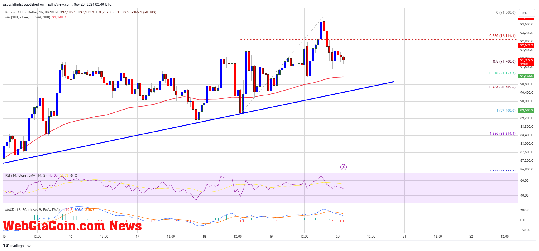Click the aayushjindal published on TradingView.com header

[x=57, y=4]
